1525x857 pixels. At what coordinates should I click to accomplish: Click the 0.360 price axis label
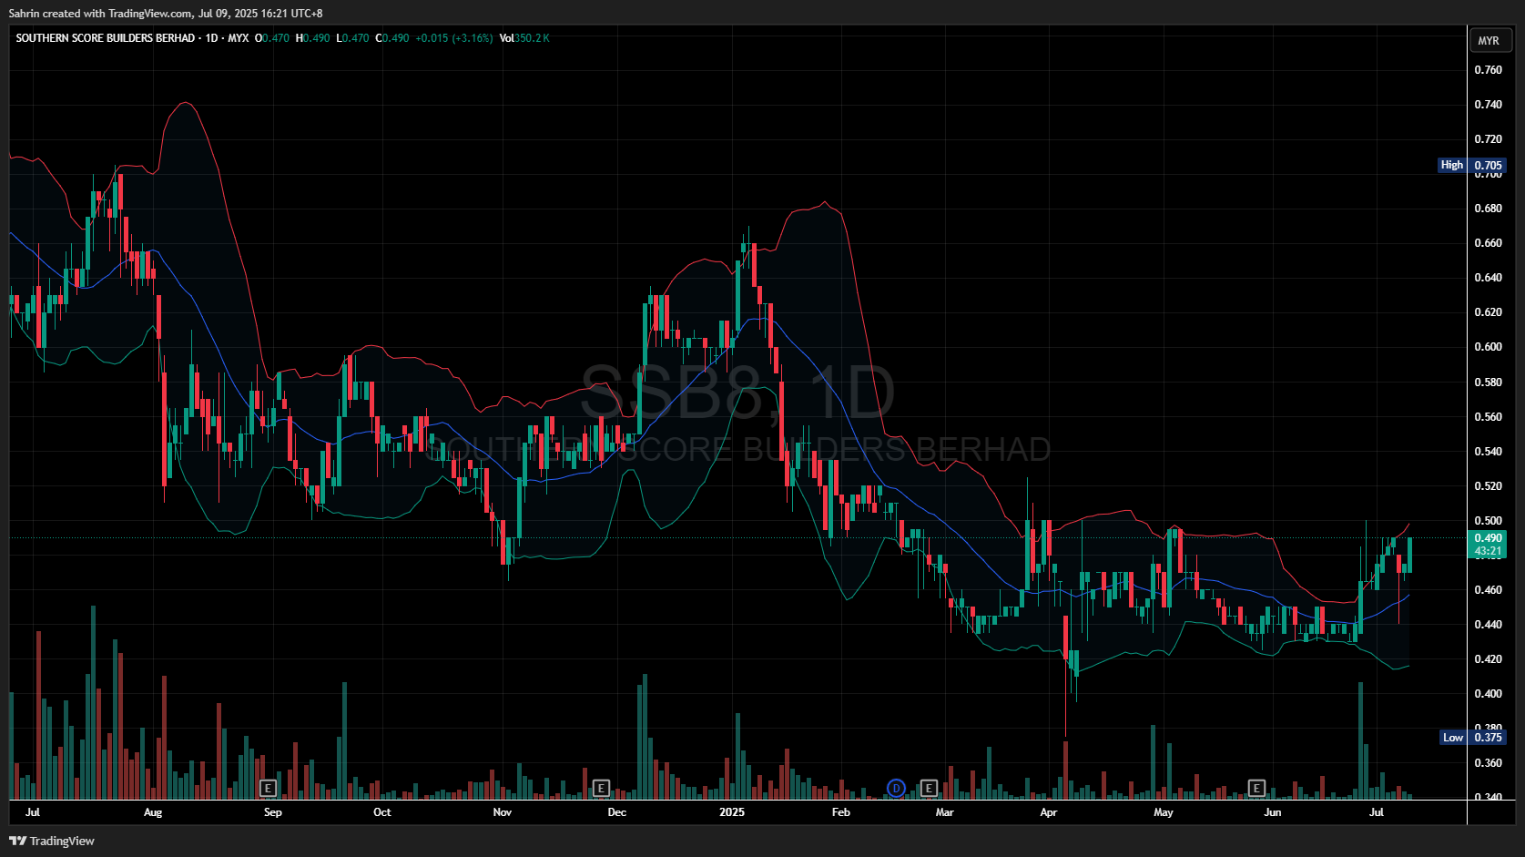(x=1489, y=763)
